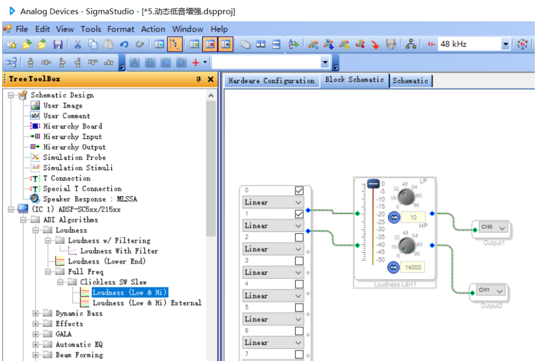Click the propagate sample rate icon right of 48 kHz
The width and height of the screenshot is (546, 361).
(522, 44)
